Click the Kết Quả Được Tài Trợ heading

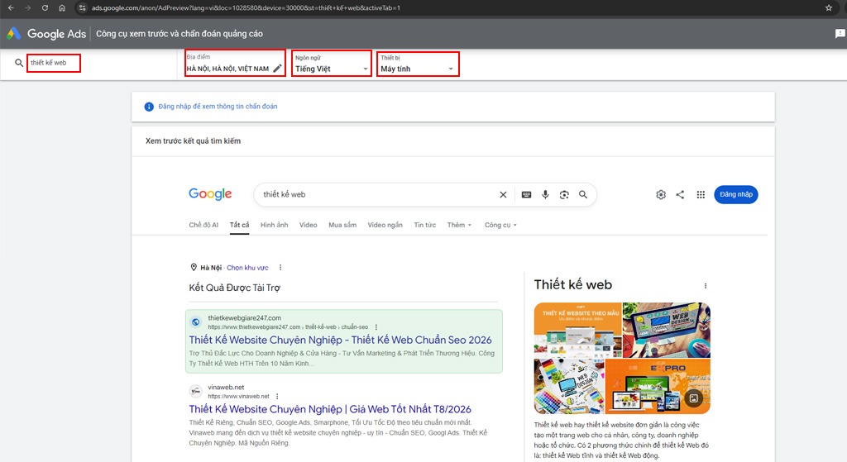(x=234, y=288)
